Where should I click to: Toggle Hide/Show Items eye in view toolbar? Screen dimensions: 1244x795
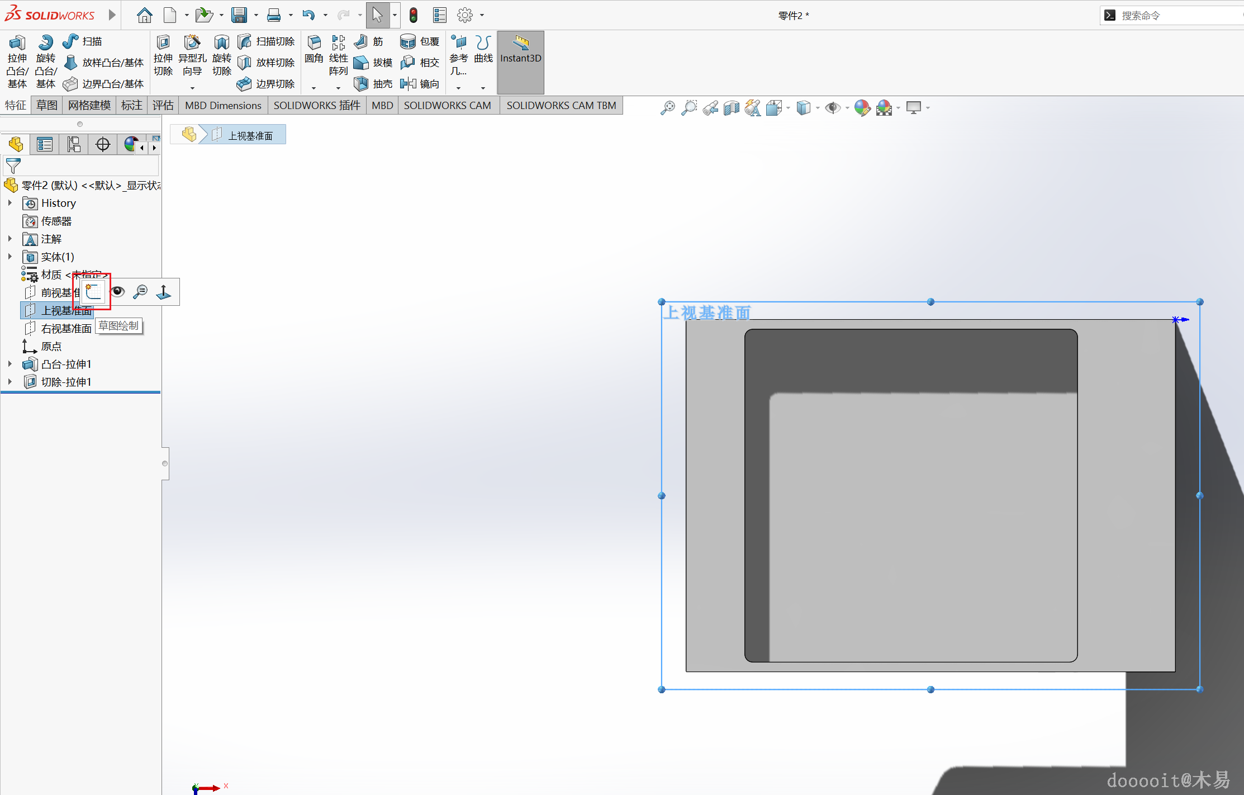[x=833, y=108]
